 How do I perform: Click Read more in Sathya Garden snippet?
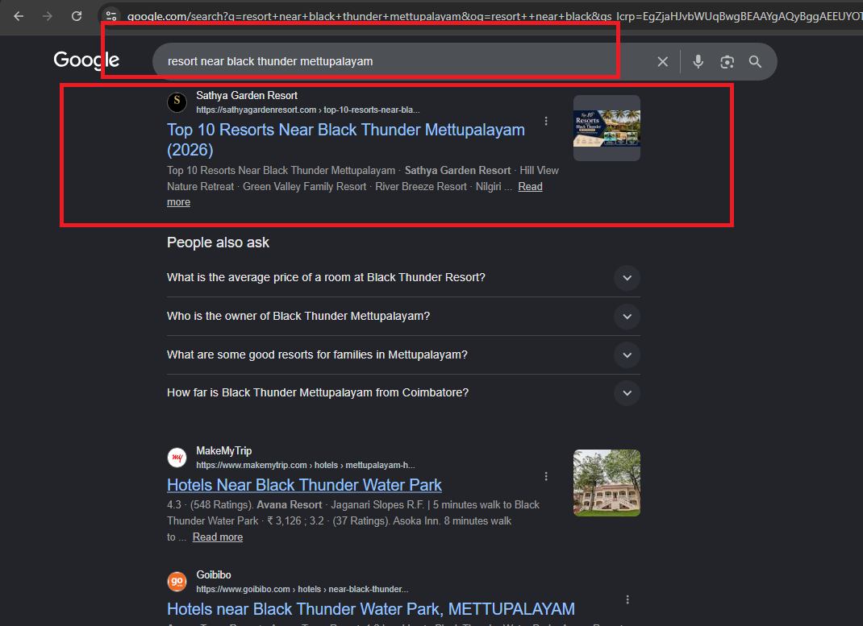[x=354, y=194]
